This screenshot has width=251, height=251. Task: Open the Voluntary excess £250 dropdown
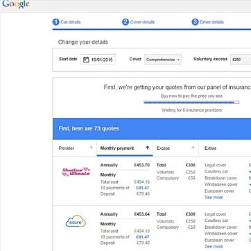[241, 60]
